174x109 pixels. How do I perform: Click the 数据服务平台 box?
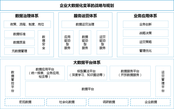click(x=130, y=73)
